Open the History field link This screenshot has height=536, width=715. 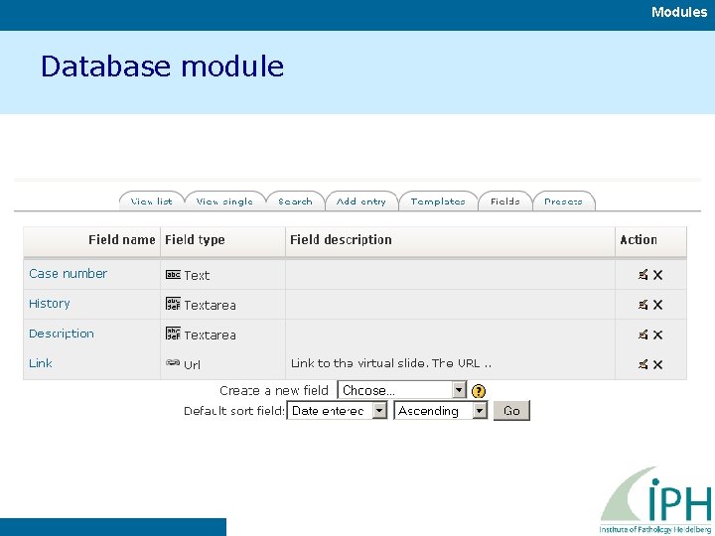[50, 304]
